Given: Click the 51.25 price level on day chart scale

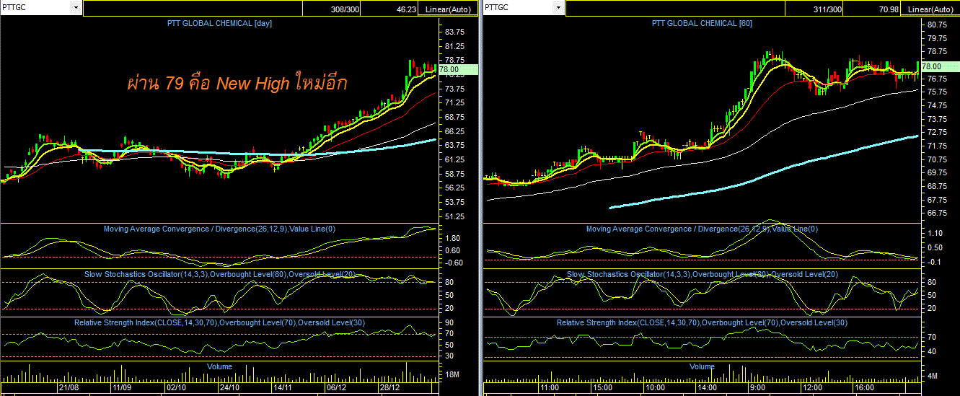Looking at the screenshot, I should click(x=455, y=216).
